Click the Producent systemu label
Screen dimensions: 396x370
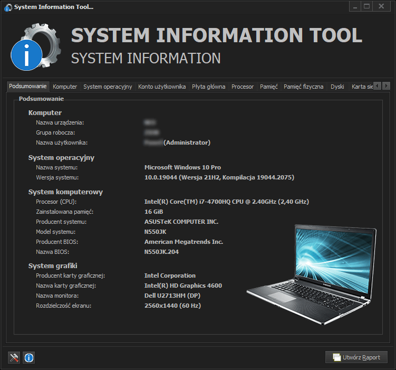[61, 222]
